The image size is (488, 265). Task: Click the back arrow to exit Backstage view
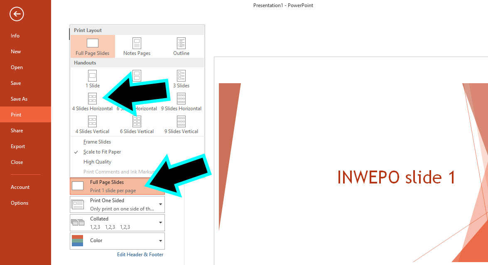click(16, 14)
